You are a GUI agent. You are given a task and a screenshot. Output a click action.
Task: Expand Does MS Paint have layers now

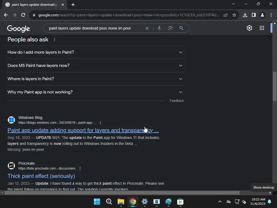click(x=96, y=66)
